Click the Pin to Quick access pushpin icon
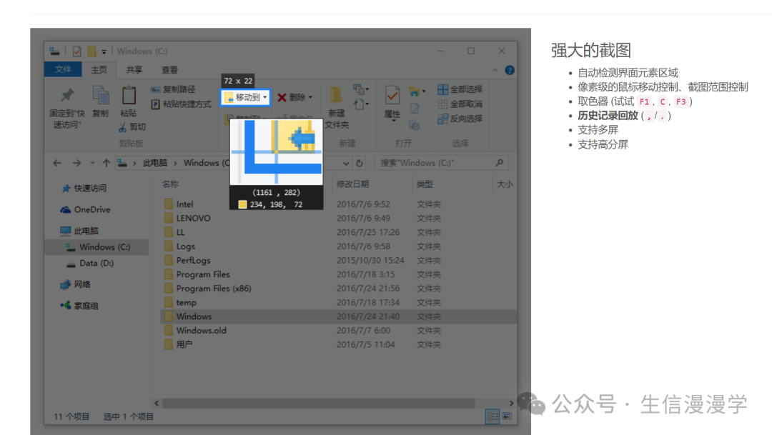Viewport: 772px width, 435px height. (x=67, y=95)
